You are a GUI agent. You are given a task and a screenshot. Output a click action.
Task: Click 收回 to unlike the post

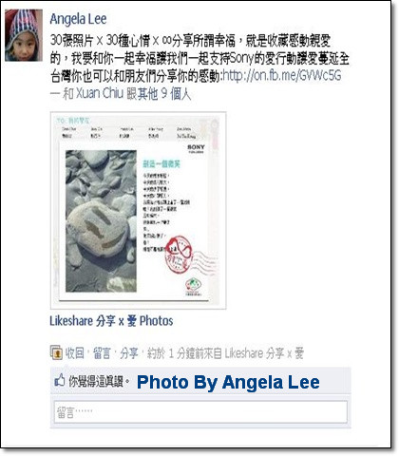pos(75,352)
